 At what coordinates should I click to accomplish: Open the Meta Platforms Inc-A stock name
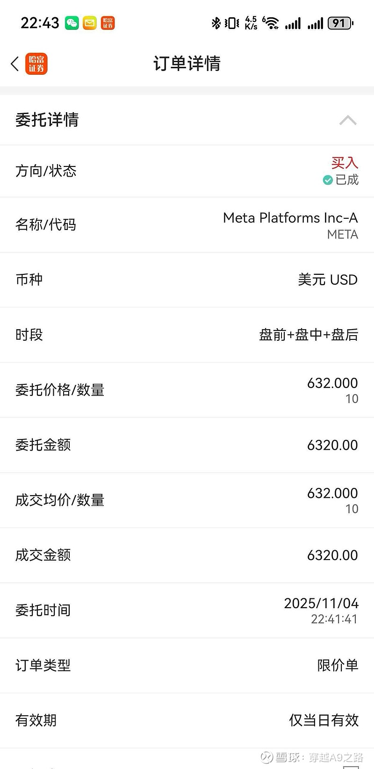(290, 218)
